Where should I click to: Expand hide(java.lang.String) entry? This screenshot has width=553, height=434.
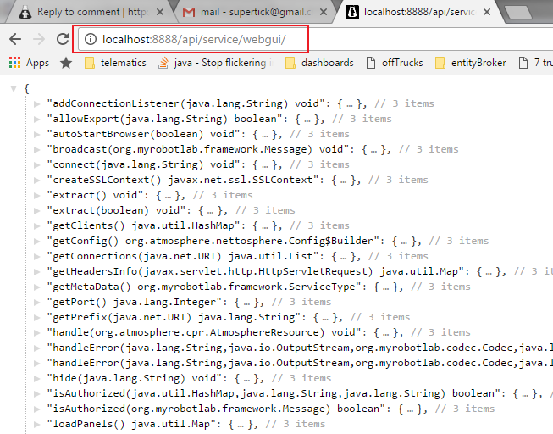pos(36,378)
